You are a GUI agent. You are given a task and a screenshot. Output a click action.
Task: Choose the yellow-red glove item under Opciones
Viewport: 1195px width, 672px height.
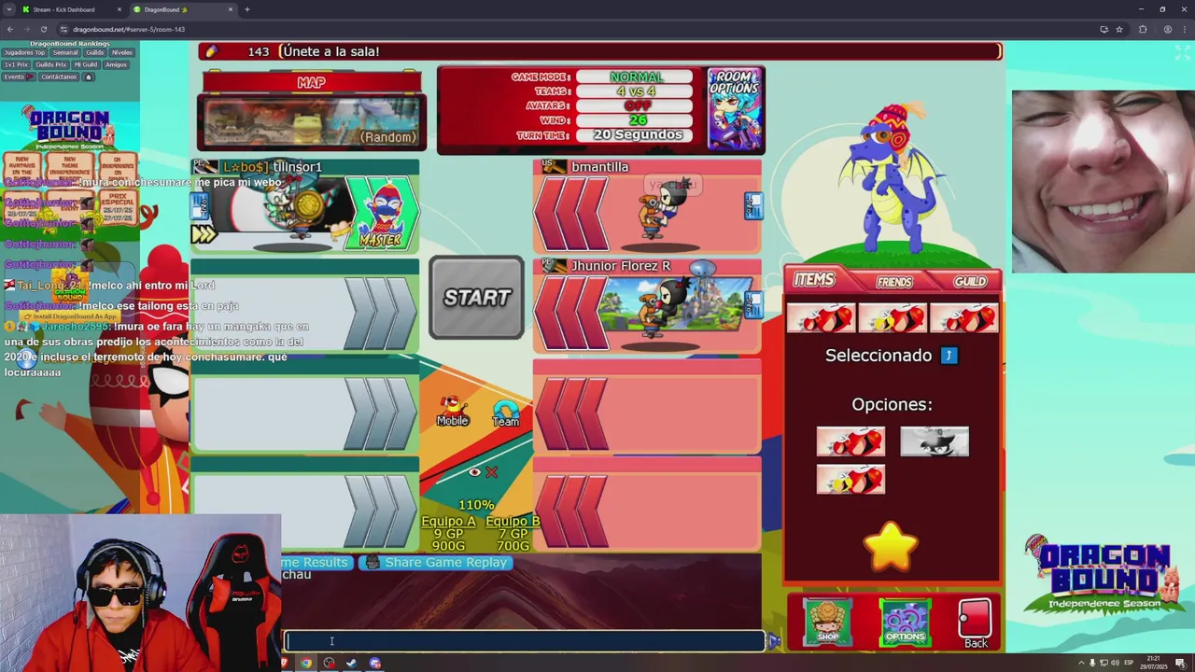point(851,480)
